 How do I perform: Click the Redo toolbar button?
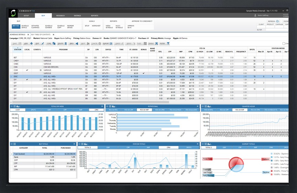click(131, 44)
